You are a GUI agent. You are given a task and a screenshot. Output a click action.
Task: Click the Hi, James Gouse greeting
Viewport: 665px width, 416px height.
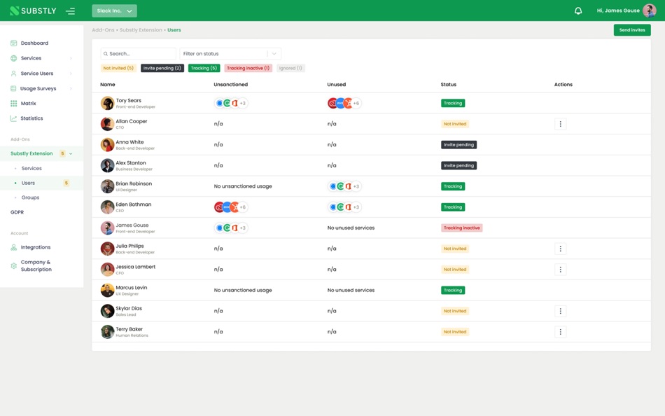[618, 11]
